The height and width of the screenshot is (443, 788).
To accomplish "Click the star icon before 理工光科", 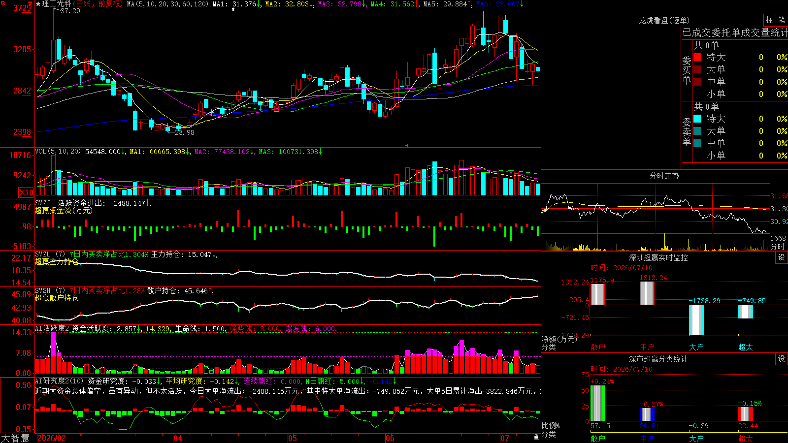I will [x=38, y=4].
